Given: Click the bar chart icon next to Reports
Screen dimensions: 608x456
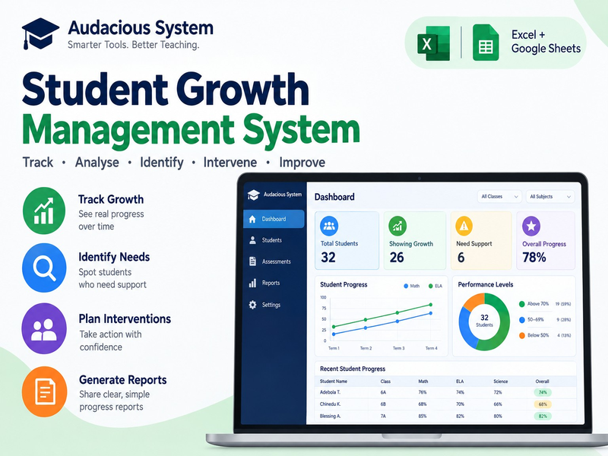Looking at the screenshot, I should click(252, 283).
